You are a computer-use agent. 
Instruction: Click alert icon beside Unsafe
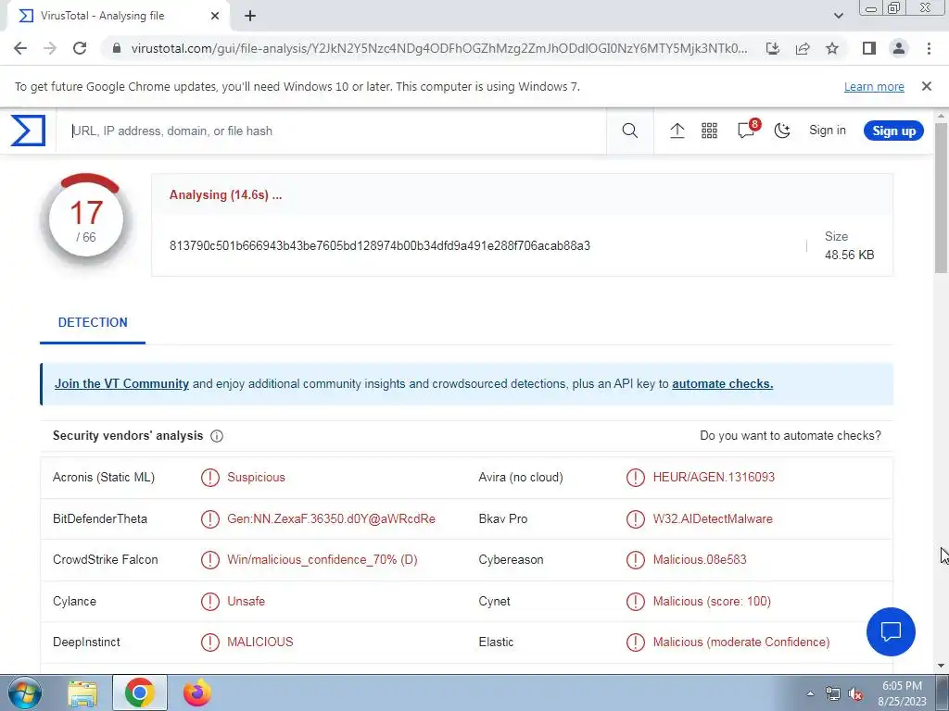pyautogui.click(x=210, y=602)
